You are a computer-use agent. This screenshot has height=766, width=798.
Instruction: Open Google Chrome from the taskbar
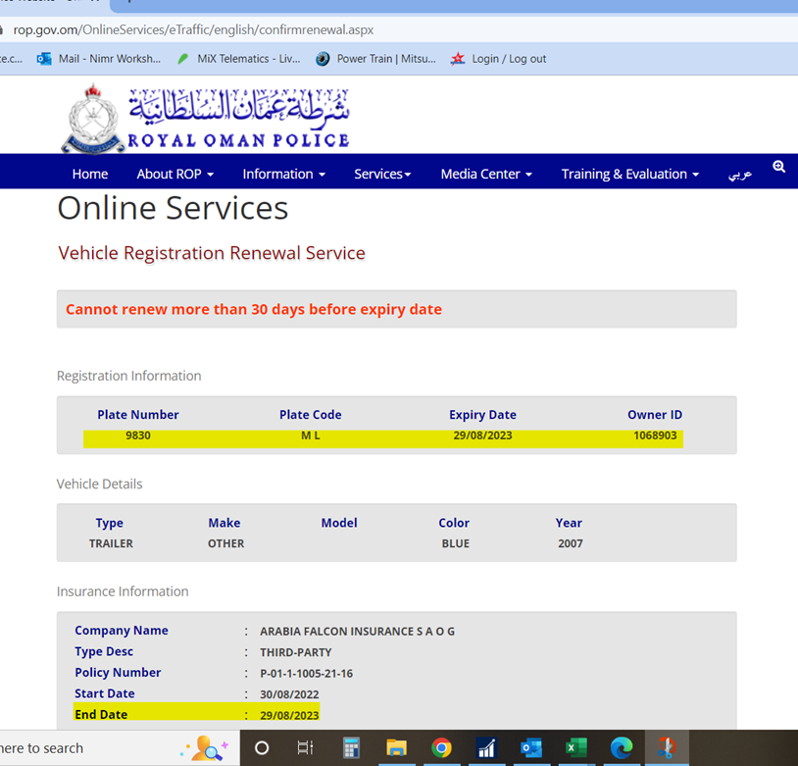point(441,748)
